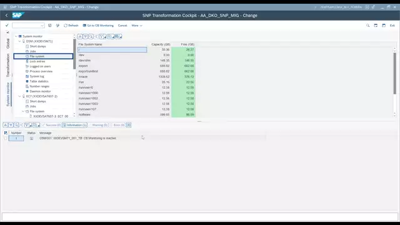Toggle the Error (0) message filter

117,125
